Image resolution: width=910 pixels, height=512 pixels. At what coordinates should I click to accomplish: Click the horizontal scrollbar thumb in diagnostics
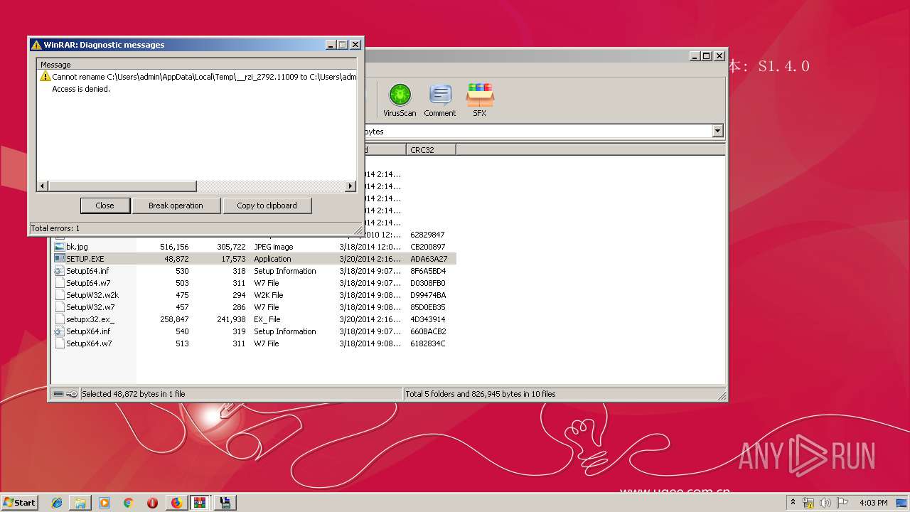(122, 186)
